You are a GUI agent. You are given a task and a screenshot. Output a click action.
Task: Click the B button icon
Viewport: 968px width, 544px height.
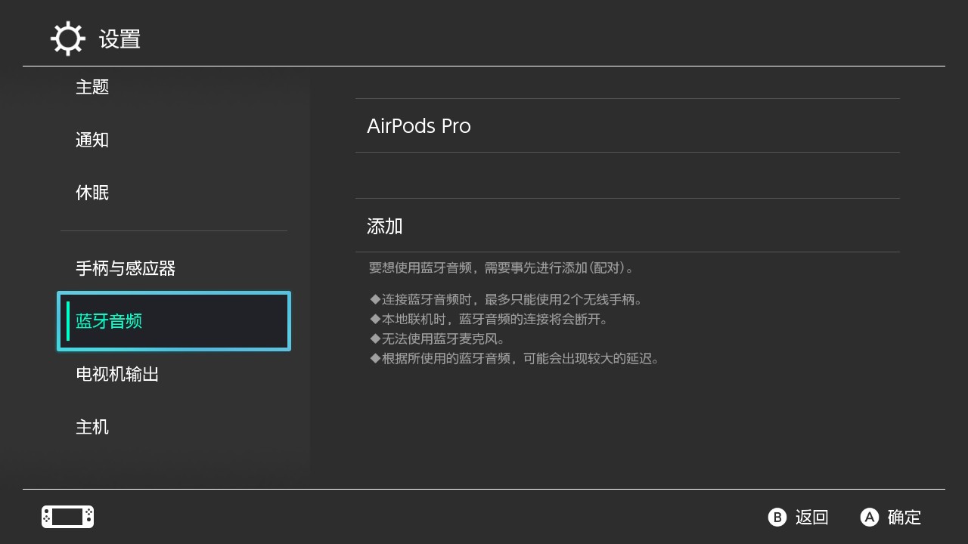pos(777,517)
